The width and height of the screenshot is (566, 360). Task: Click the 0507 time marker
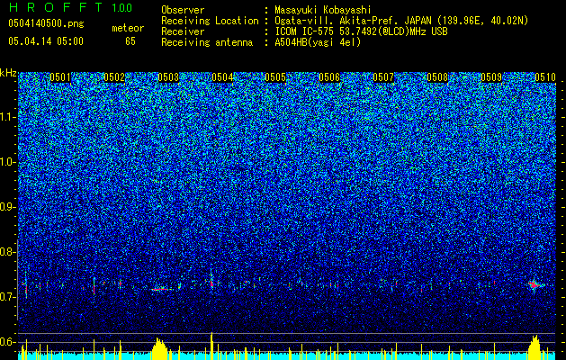coord(383,77)
